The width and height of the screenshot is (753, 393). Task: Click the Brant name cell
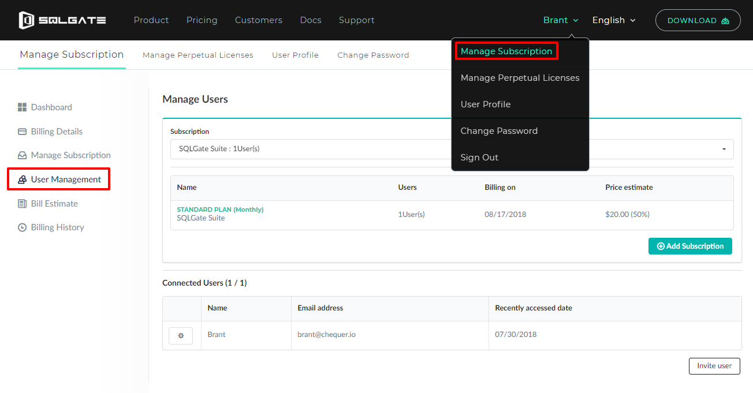click(217, 335)
